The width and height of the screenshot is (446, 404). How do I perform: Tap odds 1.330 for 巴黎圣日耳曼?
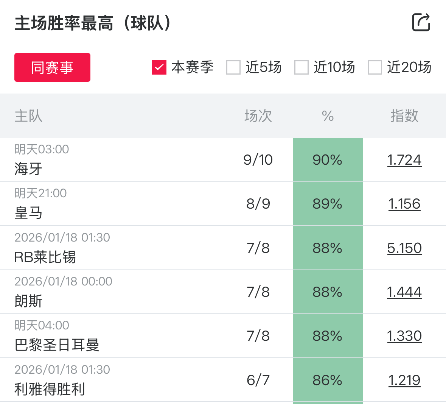tap(404, 336)
